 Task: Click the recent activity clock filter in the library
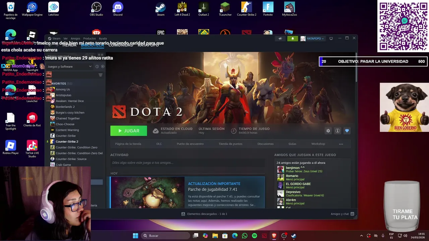[97, 66]
